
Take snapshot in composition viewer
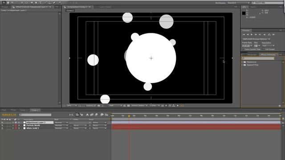pos(99,106)
